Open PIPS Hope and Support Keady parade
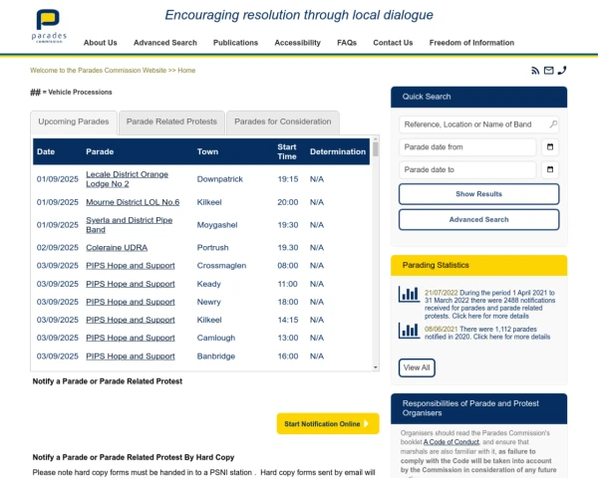The image size is (598, 478). [131, 284]
